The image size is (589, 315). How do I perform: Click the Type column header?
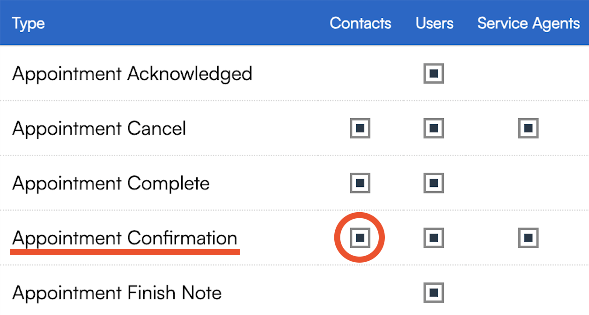pos(29,23)
